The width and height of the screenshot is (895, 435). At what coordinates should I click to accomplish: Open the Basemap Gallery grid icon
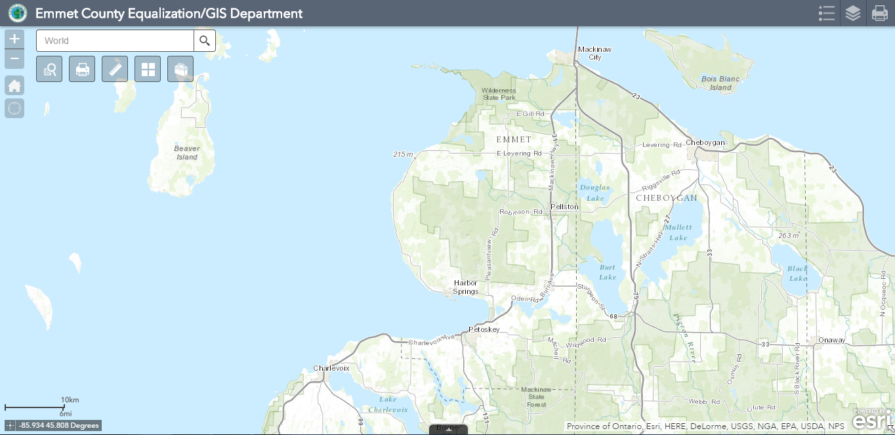click(148, 68)
